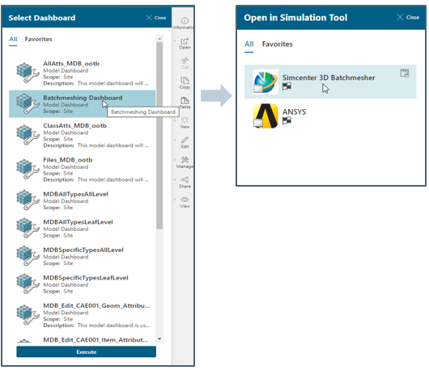The height and width of the screenshot is (370, 429).
Task: Open the View eye icon
Action: (x=185, y=200)
